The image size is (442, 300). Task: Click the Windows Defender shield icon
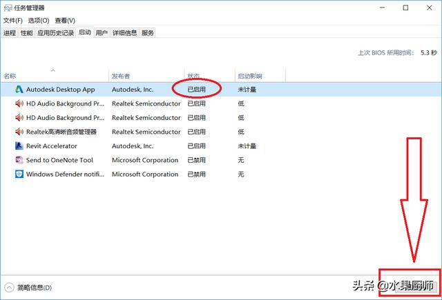tap(19, 174)
